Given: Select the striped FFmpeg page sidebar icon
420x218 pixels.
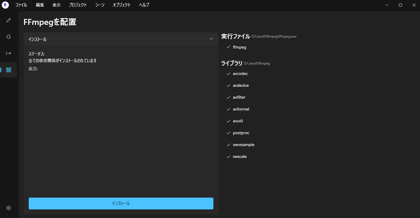Looking at the screenshot, I should point(9,70).
